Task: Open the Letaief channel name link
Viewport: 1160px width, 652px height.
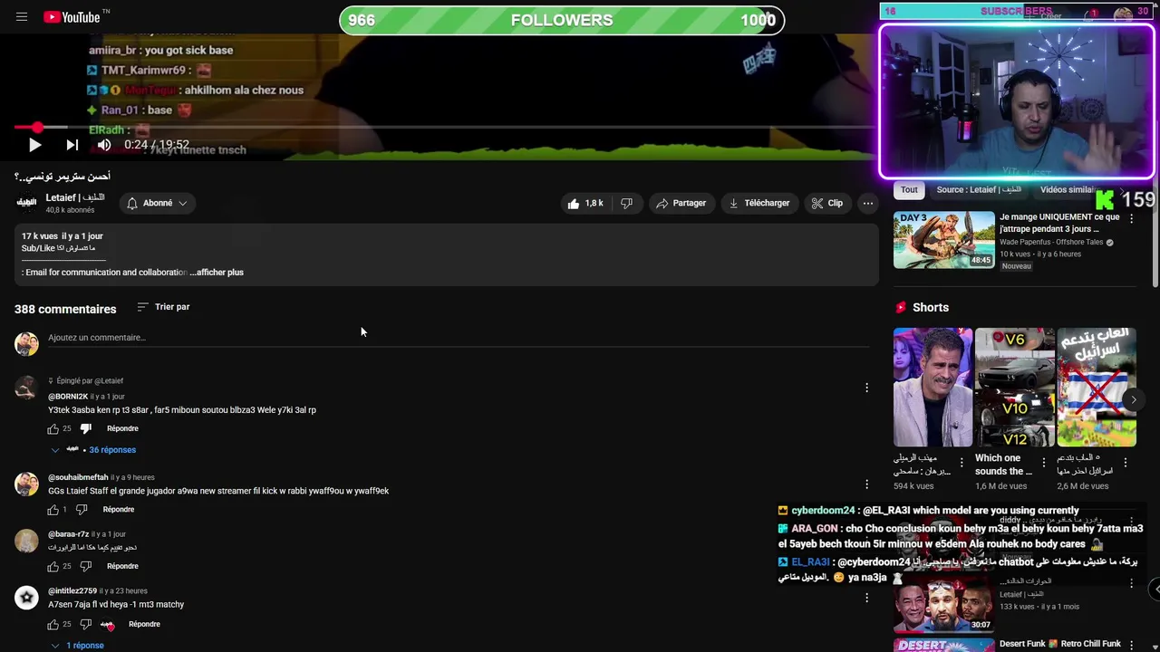Action: 75,197
